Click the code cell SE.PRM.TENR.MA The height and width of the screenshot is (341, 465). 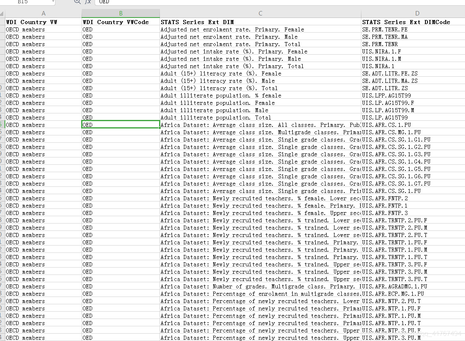tap(413, 37)
